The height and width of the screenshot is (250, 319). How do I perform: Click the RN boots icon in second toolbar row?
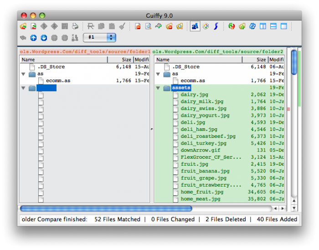click(75, 38)
